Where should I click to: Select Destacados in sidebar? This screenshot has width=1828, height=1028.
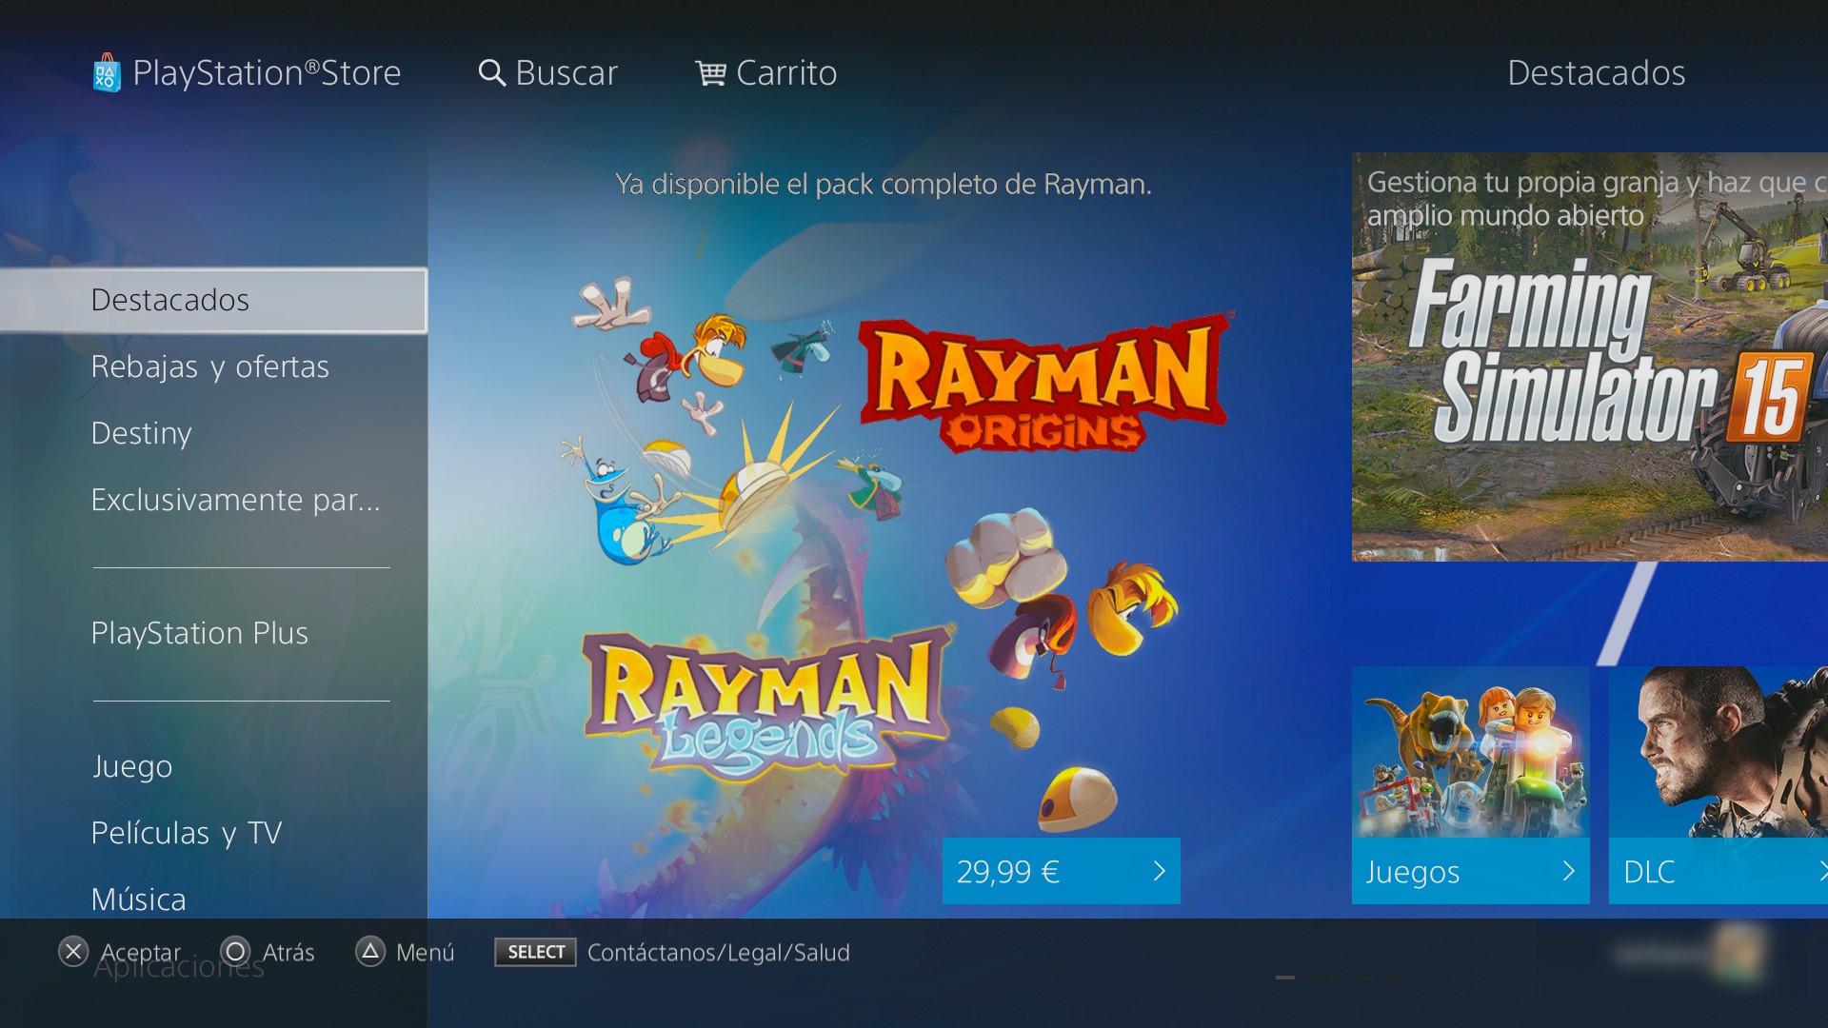[x=213, y=301]
